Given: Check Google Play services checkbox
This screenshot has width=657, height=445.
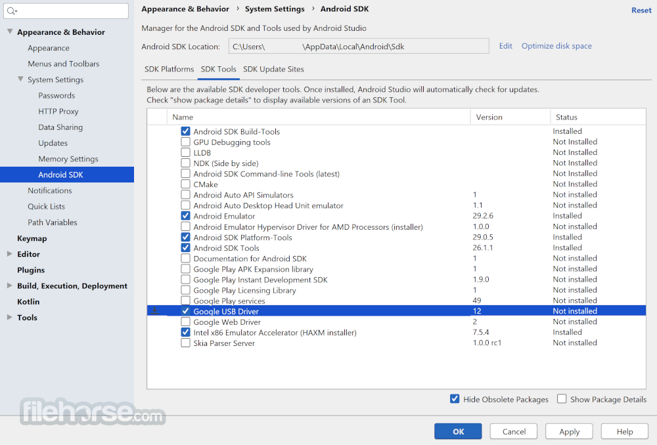Looking at the screenshot, I should [x=186, y=301].
